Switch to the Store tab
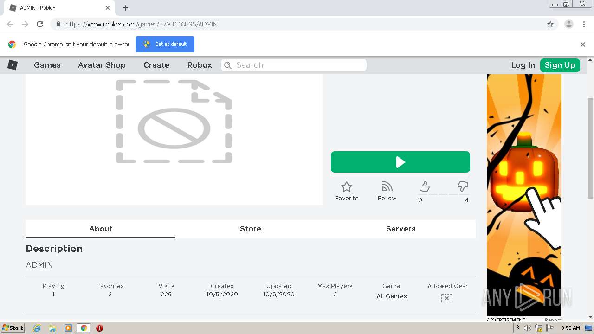Viewport: 594px width, 334px height. (251, 229)
